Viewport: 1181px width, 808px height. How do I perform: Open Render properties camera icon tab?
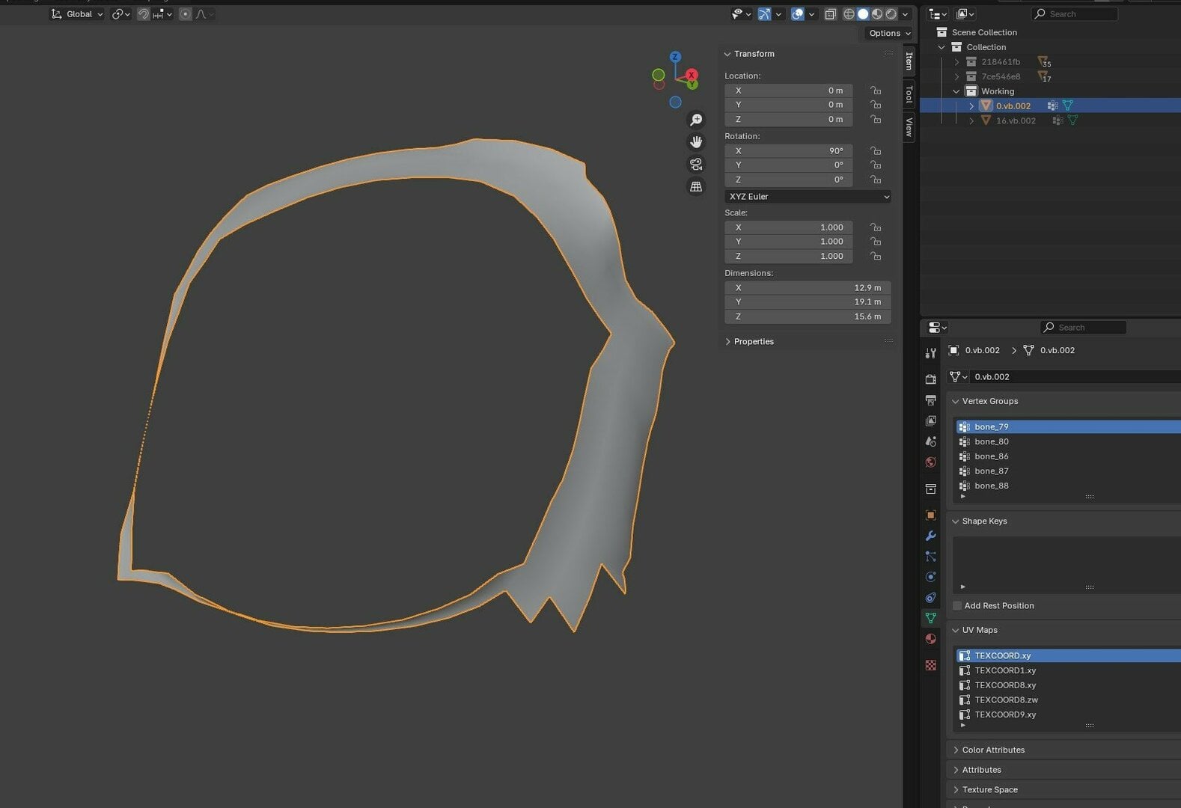[x=930, y=379]
